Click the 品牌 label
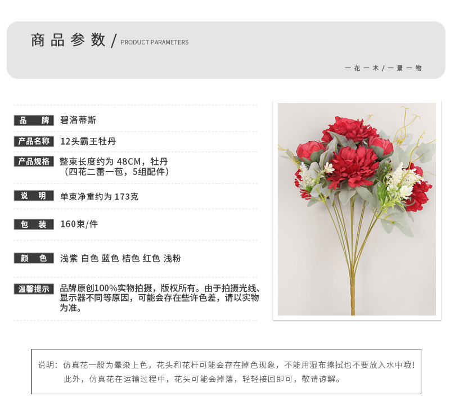 tap(34, 120)
